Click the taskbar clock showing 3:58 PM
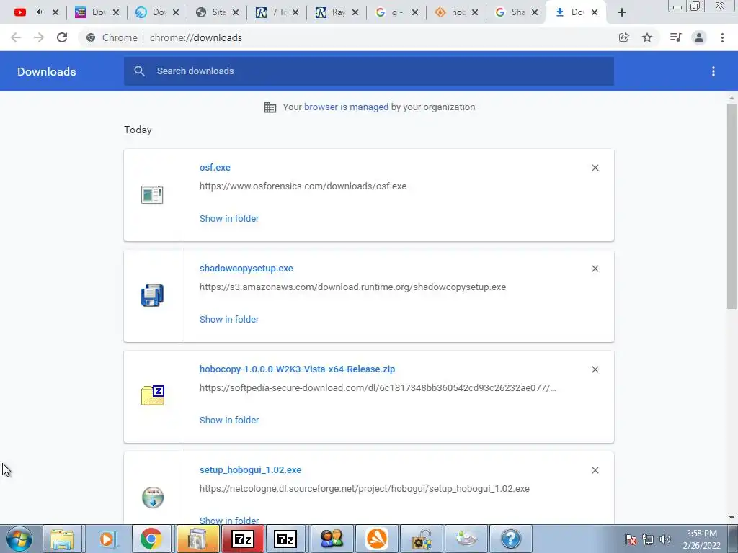Viewport: 738px width, 553px height. point(701,539)
